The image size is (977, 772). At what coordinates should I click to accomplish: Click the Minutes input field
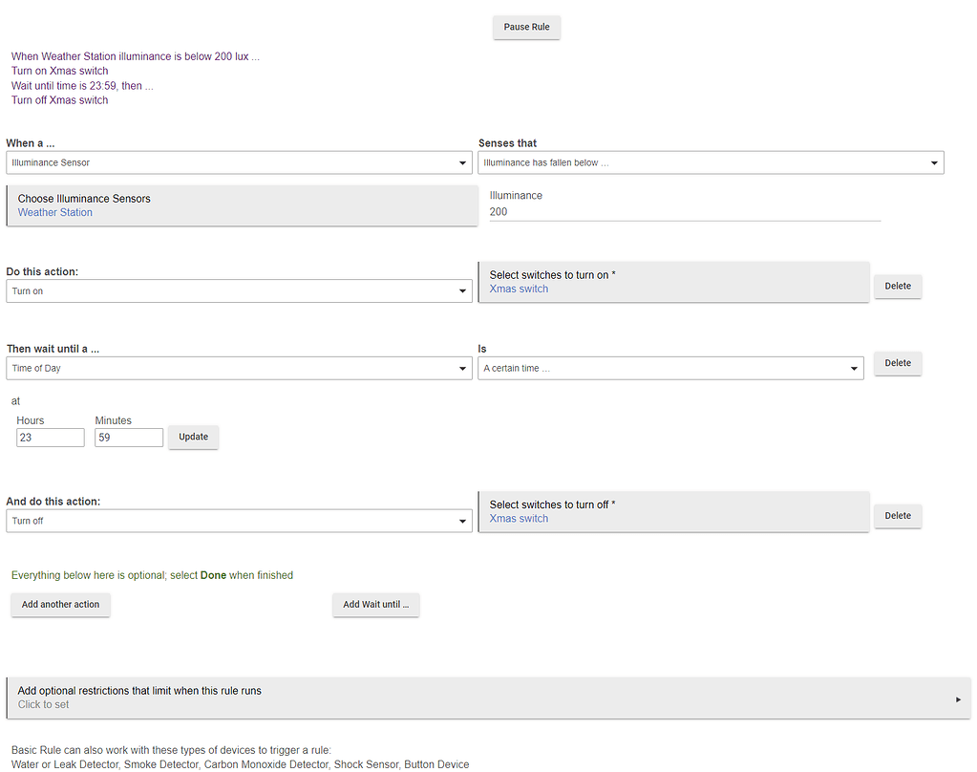pos(129,437)
